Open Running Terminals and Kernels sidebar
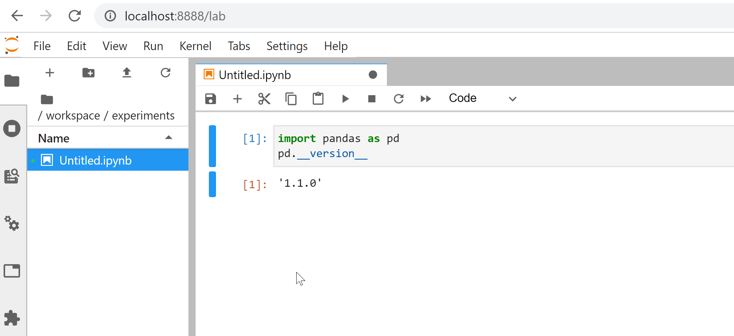The image size is (734, 336). 12,128
